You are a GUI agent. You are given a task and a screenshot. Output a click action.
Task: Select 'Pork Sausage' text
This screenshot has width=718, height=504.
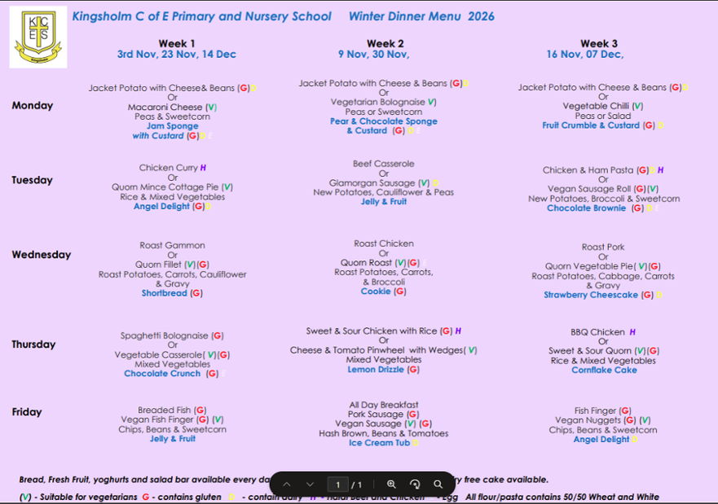[376, 414]
